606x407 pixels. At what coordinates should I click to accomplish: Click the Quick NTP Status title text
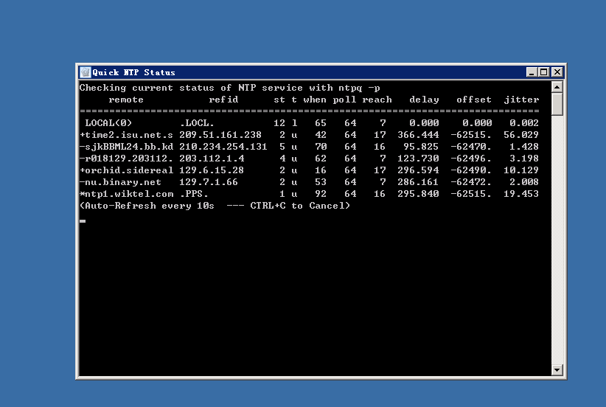click(133, 73)
